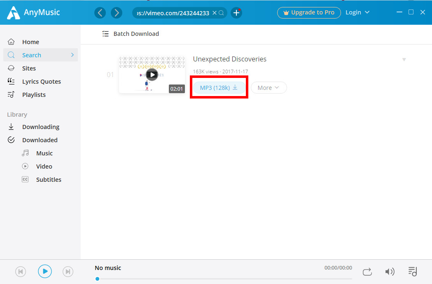Open the Downloading library list
432x284 pixels.
(x=40, y=127)
